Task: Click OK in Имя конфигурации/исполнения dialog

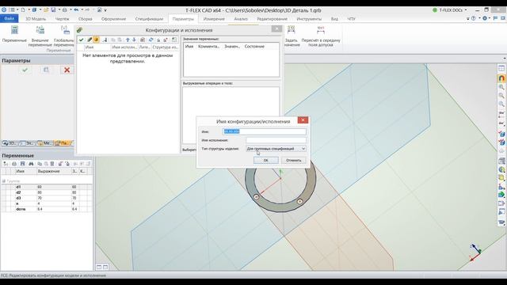Action: (266, 160)
